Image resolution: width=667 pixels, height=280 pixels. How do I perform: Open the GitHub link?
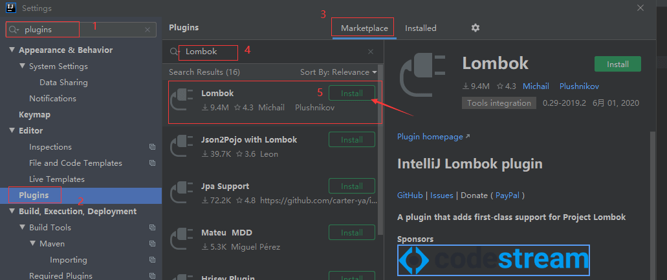click(x=410, y=195)
